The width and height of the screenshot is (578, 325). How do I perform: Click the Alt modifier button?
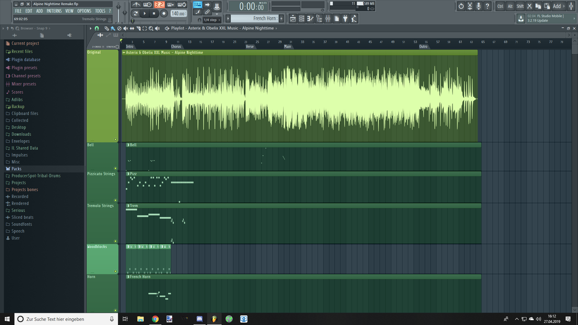pos(510,6)
